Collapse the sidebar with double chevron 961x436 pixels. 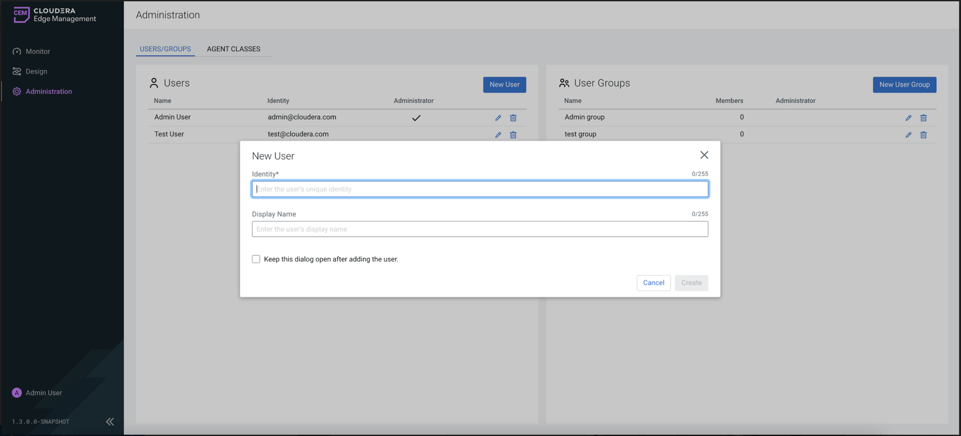click(110, 421)
